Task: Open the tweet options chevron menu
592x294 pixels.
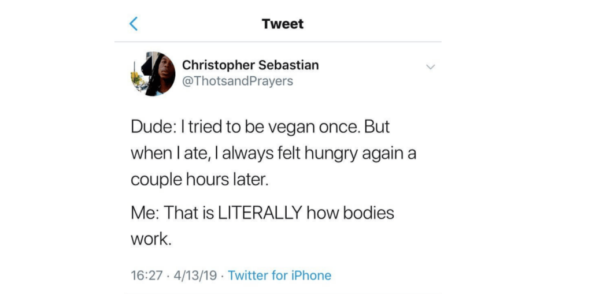Action: tap(430, 67)
